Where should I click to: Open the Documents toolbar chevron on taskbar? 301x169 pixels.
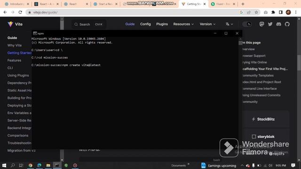[x=189, y=164]
